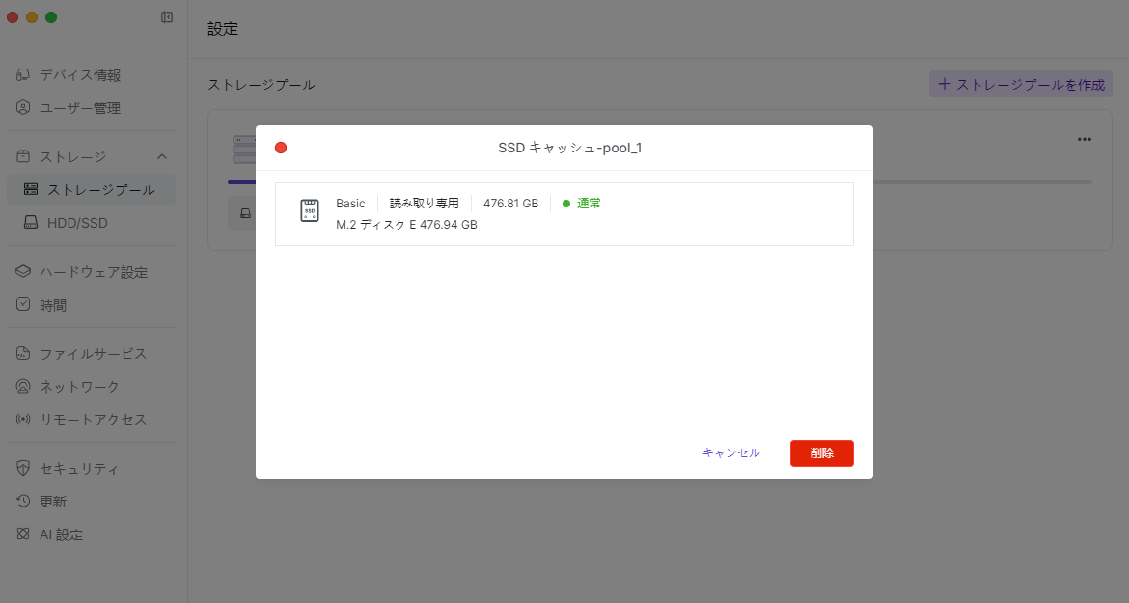
Task: Toggle the sidebar collapse icon
Action: pyautogui.click(x=167, y=17)
